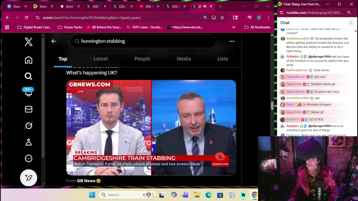Open site settings icon in Rumble chat window
The width and height of the screenshot is (358, 201).
(x=282, y=13)
